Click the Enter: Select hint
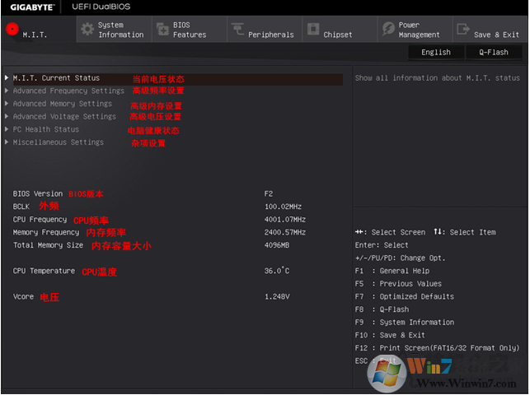Viewport: 530px width, 395px height. point(382,245)
